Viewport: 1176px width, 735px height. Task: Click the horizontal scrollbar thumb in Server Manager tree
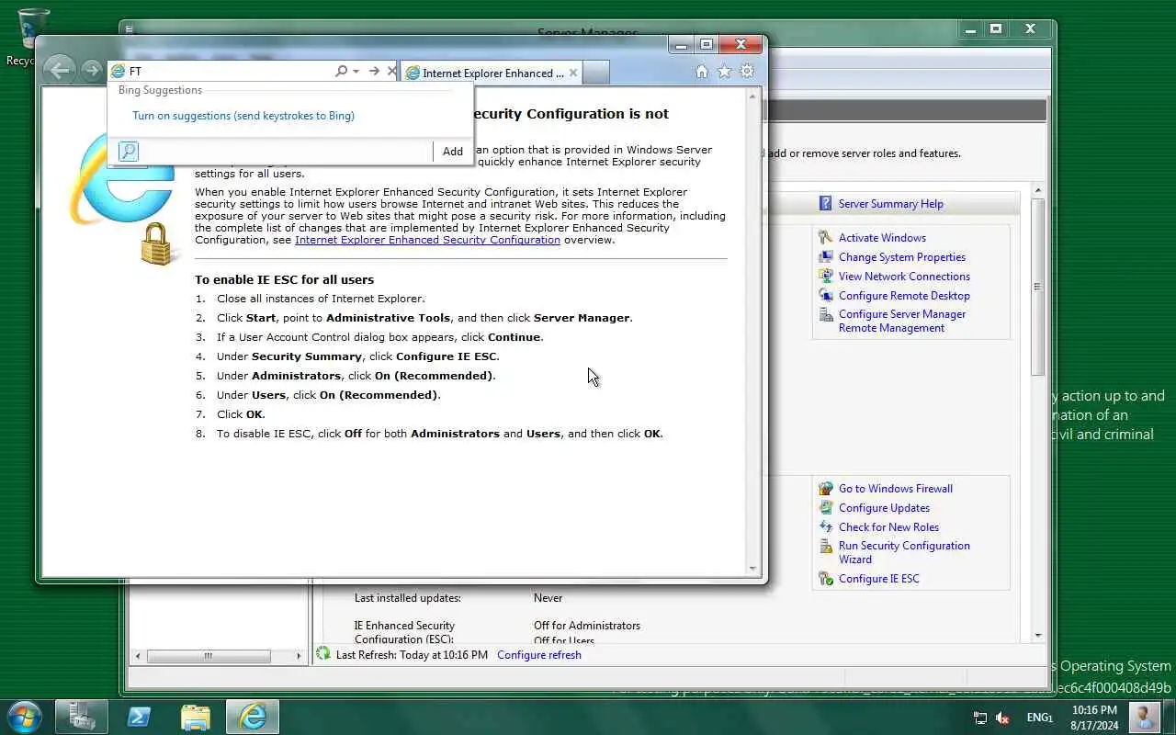[209, 656]
